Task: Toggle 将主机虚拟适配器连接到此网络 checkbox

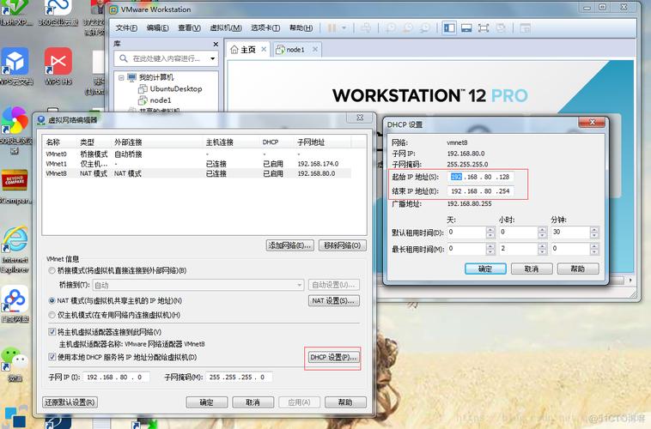Action: coord(52,332)
